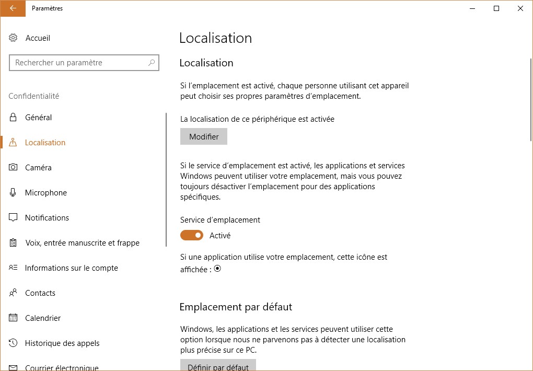533x371 pixels.
Task: Click the Calendrier icon in sidebar
Action: 14,318
